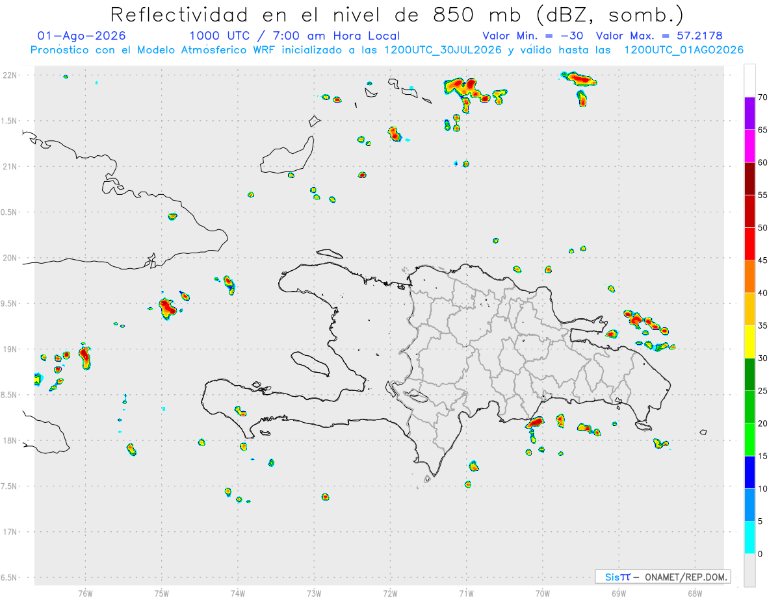This screenshot has height=602, width=780.
Task: Select the colorbar tick label '60'
Action: (x=762, y=162)
